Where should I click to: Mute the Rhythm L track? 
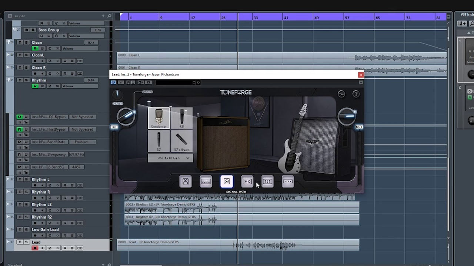tap(20, 180)
